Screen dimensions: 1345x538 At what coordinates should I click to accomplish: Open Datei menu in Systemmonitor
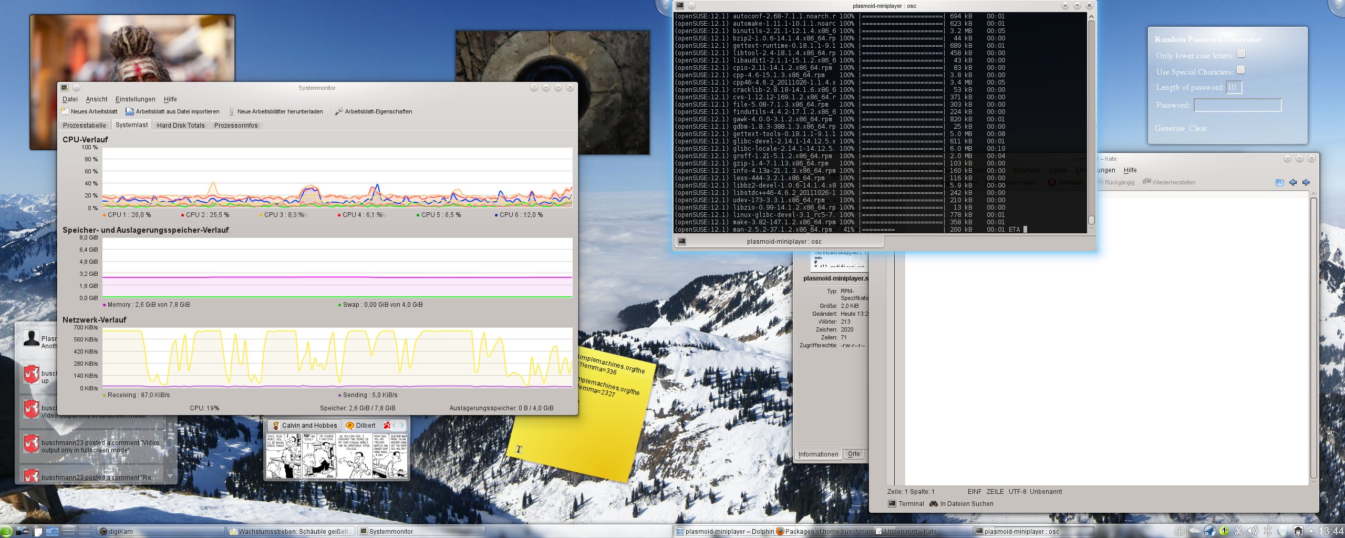(70, 99)
